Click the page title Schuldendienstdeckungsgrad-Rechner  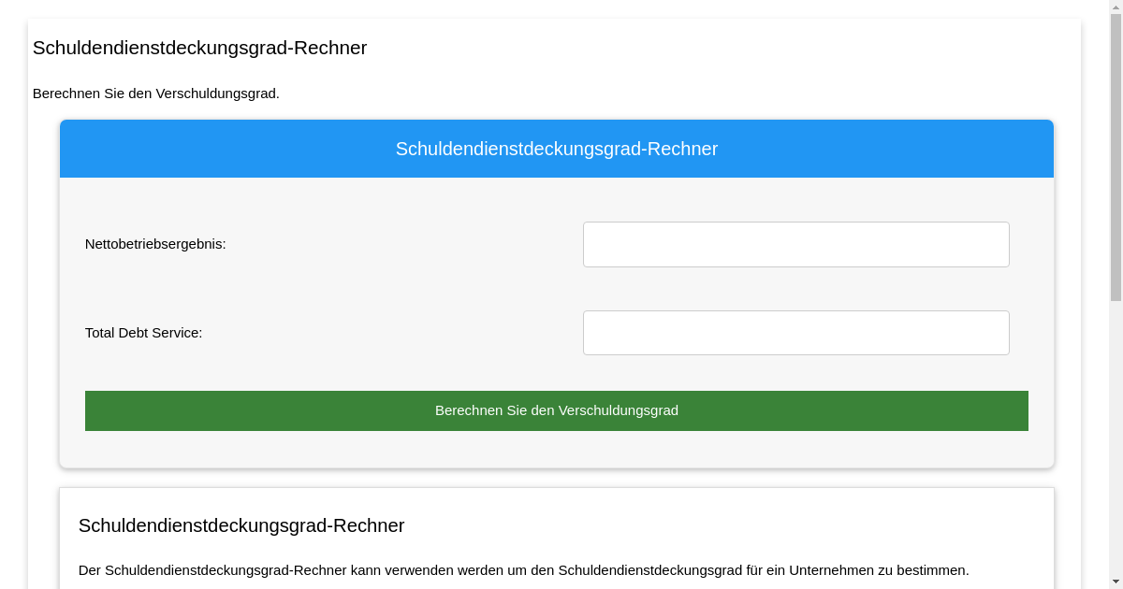(199, 48)
